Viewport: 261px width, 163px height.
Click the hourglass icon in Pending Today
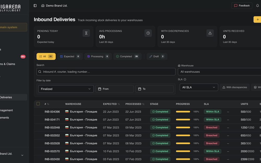86,33
